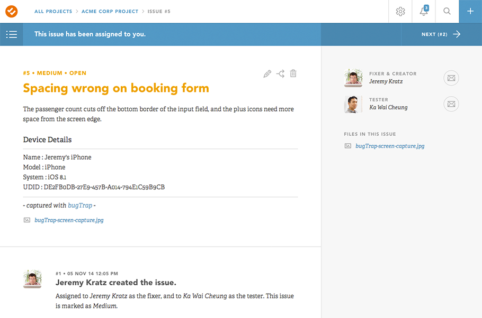Email Jeremy Kratz via envelope icon
Viewport: 482px width, 318px height.
point(451,78)
